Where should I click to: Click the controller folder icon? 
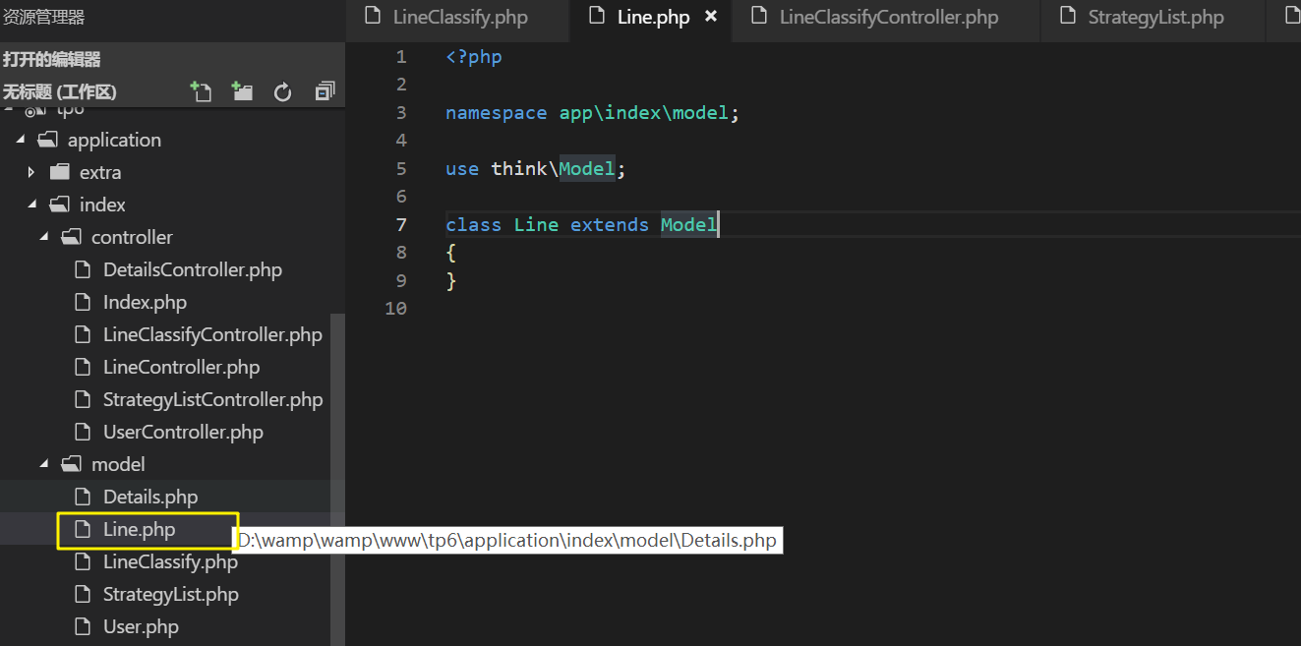tap(72, 237)
